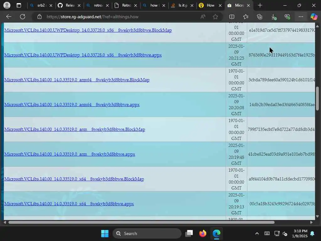This screenshot has width=321, height=241.
Task: Click the scroll left arrow
Action: pos(5,222)
